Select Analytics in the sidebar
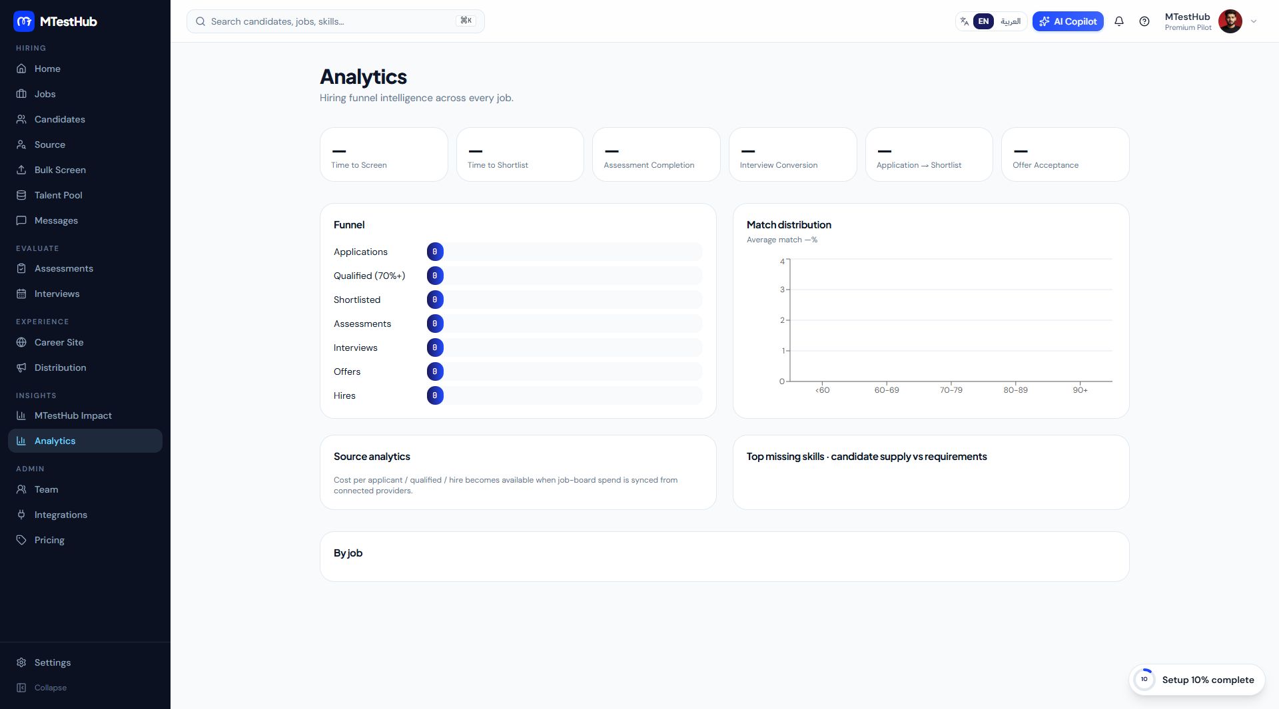The image size is (1279, 709). point(85,441)
